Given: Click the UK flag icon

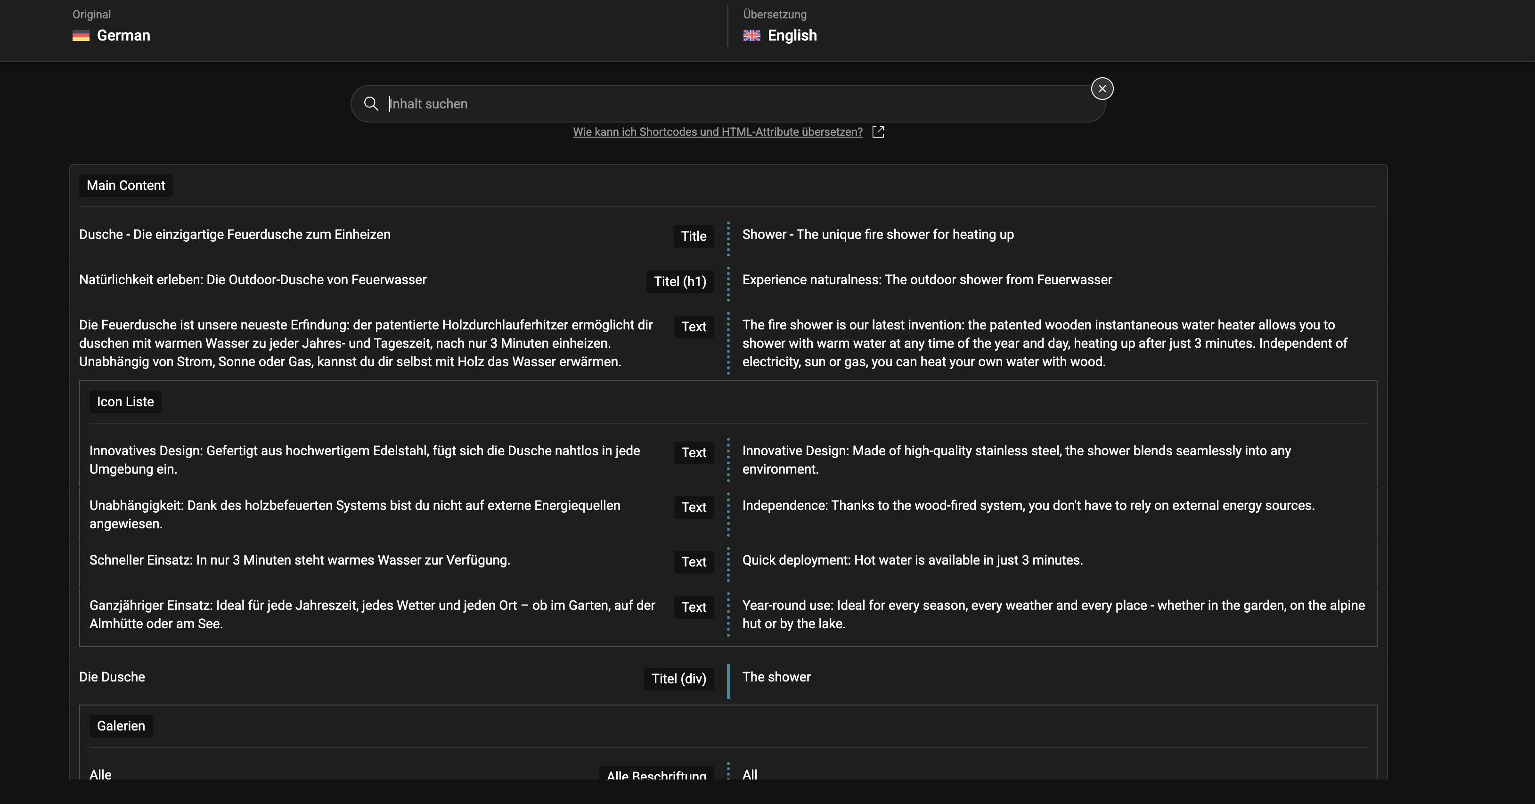Looking at the screenshot, I should click(751, 36).
